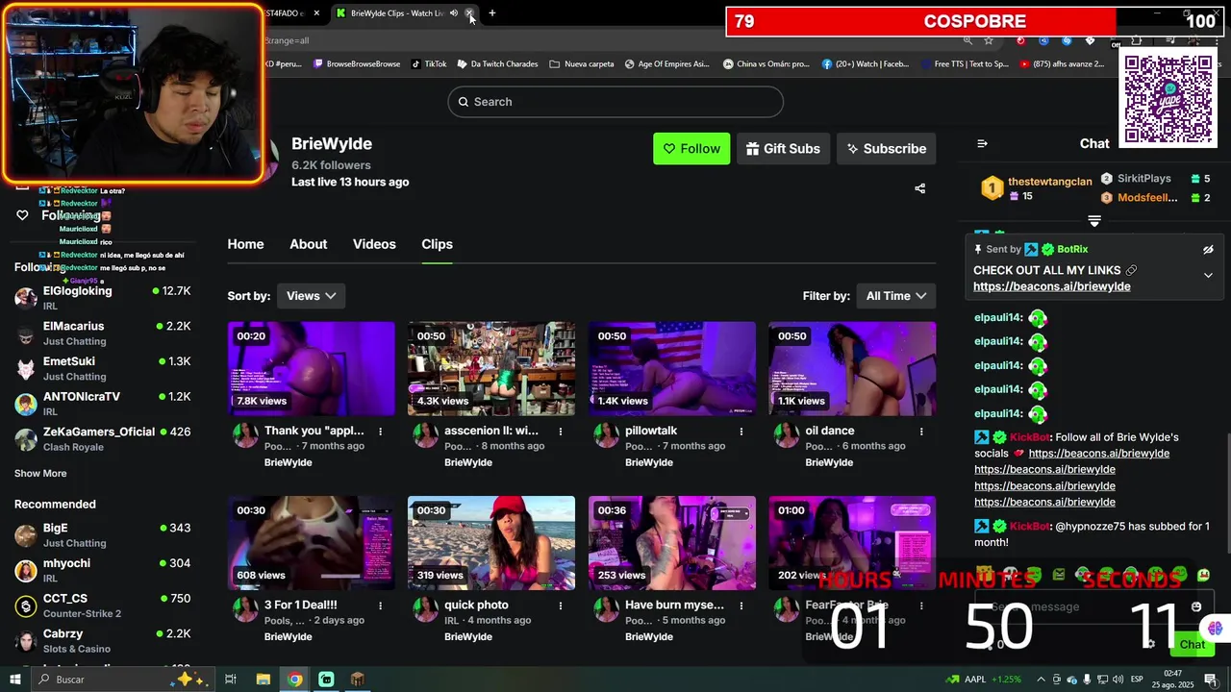Collapse the chat panel with arrow icon

coord(982,143)
